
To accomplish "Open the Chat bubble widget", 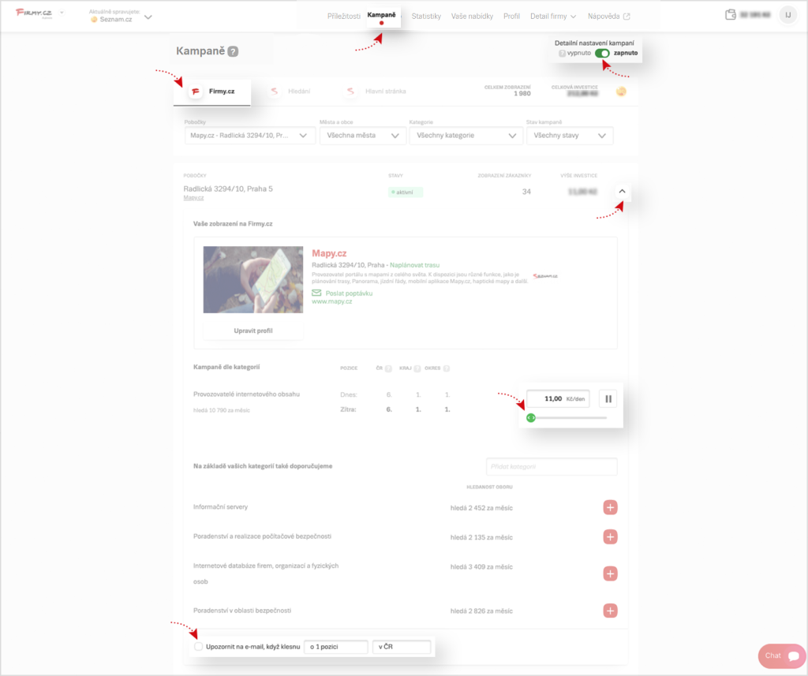I will tap(782, 655).
